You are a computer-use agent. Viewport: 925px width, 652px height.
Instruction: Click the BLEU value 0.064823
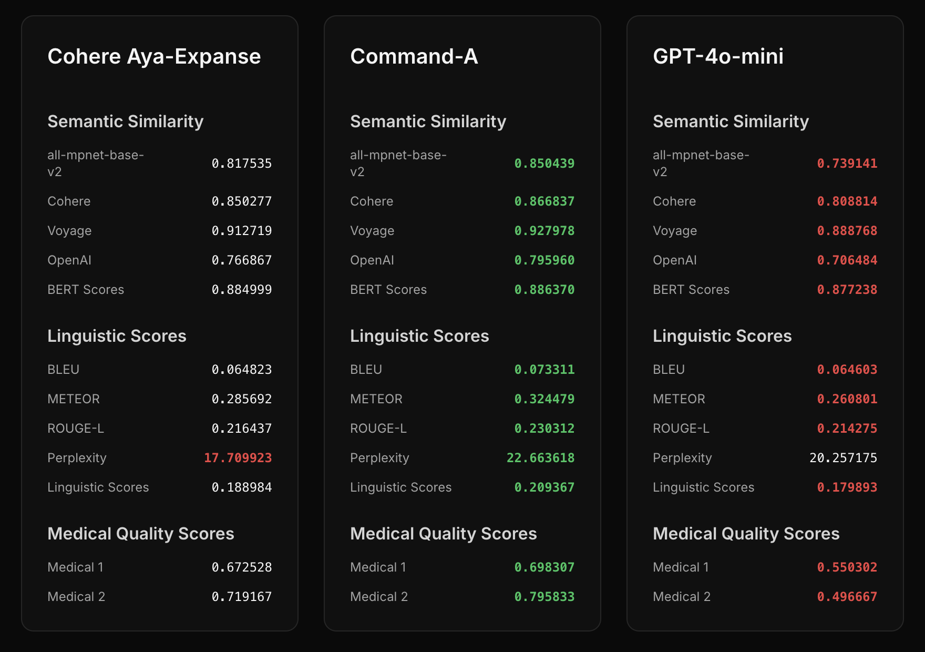pyautogui.click(x=241, y=370)
